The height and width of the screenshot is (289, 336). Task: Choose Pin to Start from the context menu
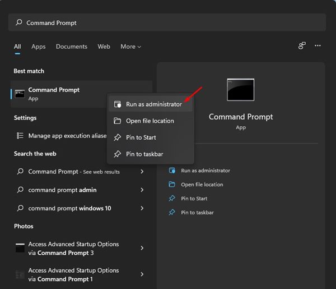point(151,137)
